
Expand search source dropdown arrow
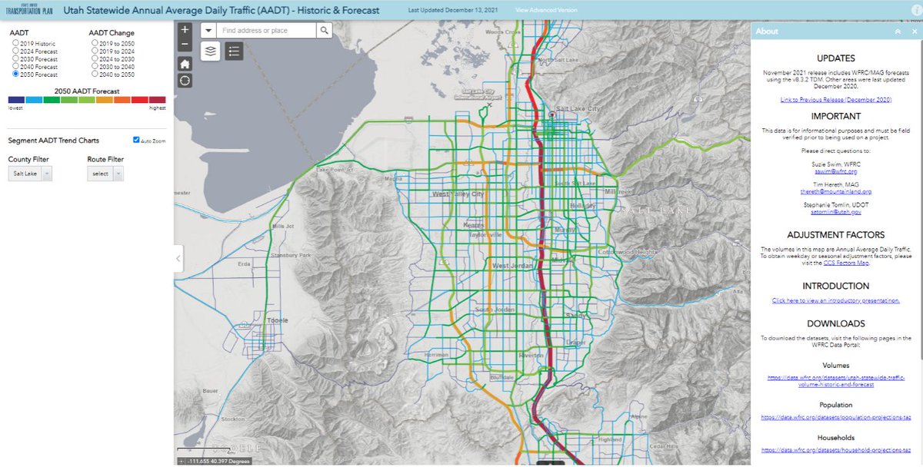208,31
